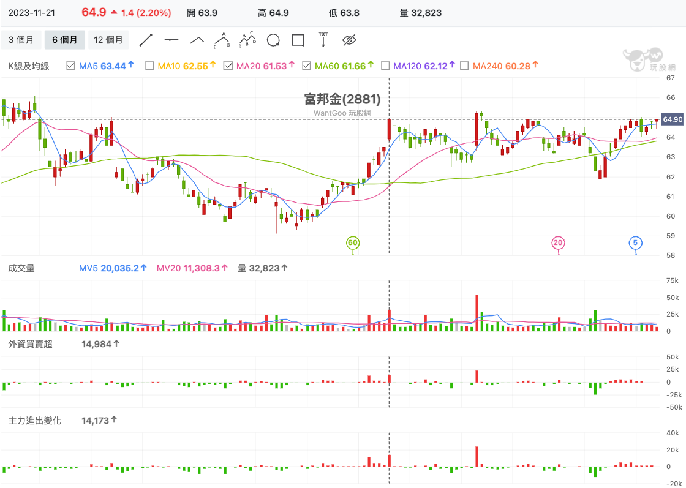Click the 量 32,823 value in the header

tap(420, 13)
